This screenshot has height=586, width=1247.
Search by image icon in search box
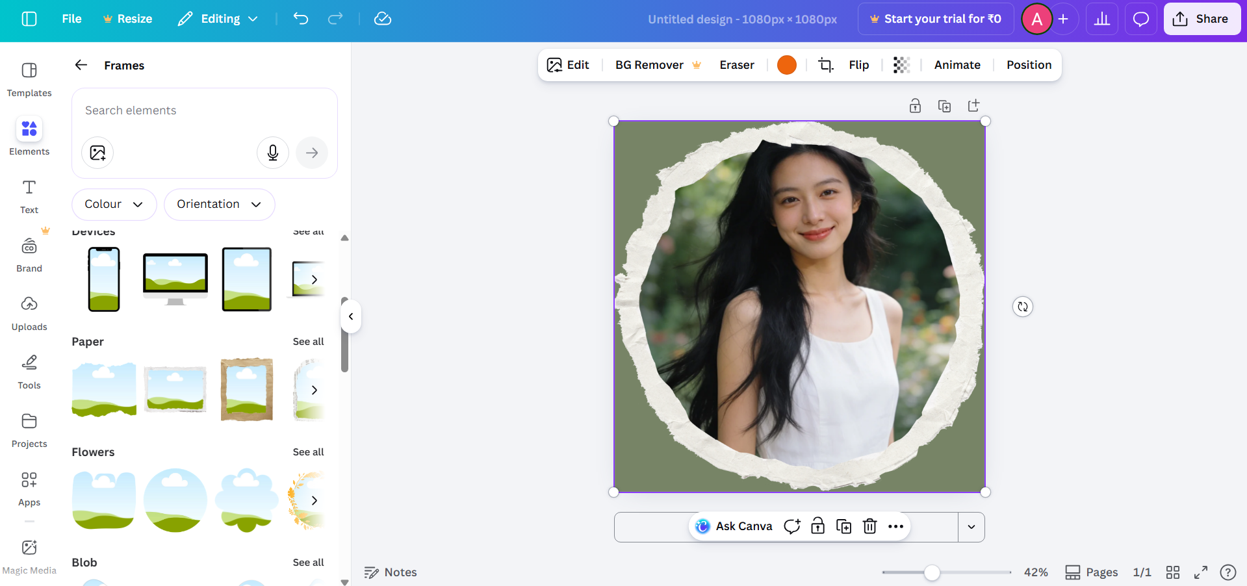97,153
